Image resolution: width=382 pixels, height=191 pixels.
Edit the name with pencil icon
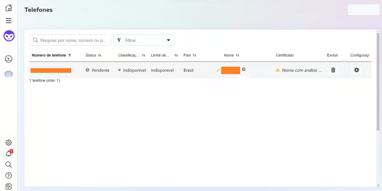pos(218,70)
